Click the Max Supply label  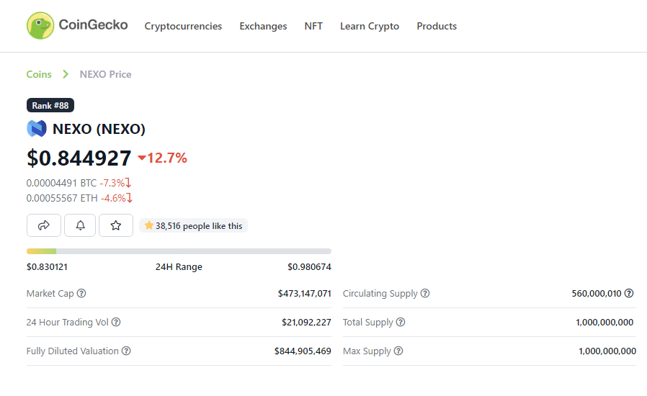[367, 351]
